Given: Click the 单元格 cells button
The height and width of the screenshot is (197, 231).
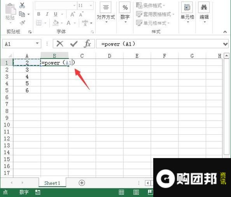Looking at the screenshot, I should point(187,12).
